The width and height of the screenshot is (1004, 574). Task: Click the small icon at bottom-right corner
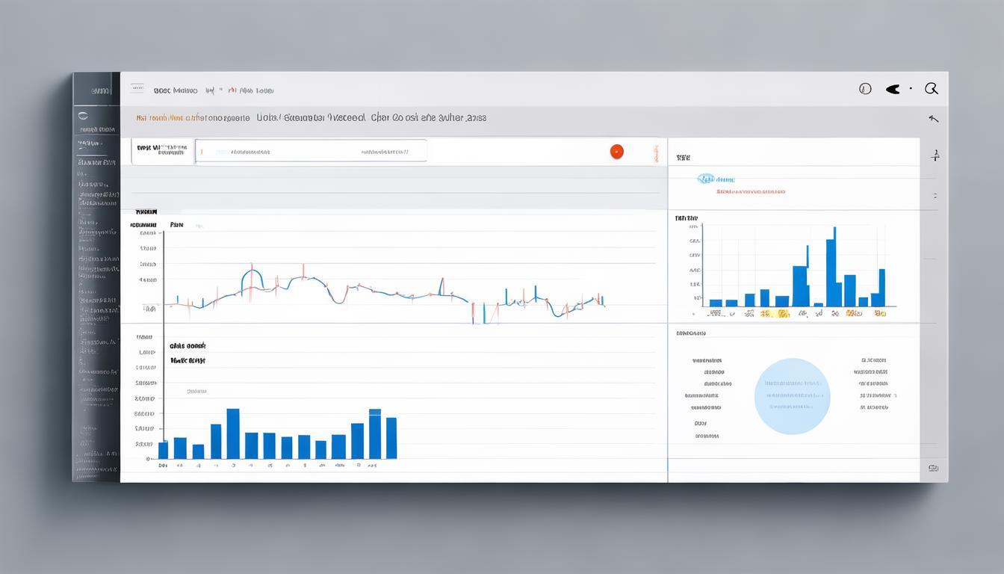point(933,468)
